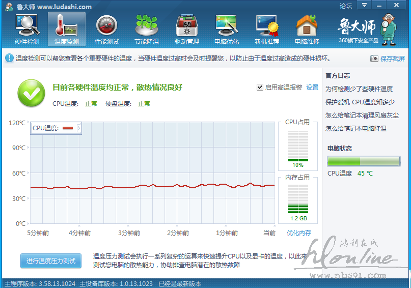Open the 论坛 forum link
Image resolution: width=411 pixels, height=288 pixels.
coord(345,6)
